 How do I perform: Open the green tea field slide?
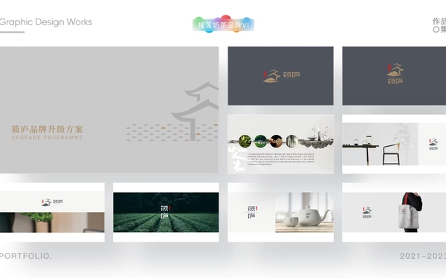[166, 212]
